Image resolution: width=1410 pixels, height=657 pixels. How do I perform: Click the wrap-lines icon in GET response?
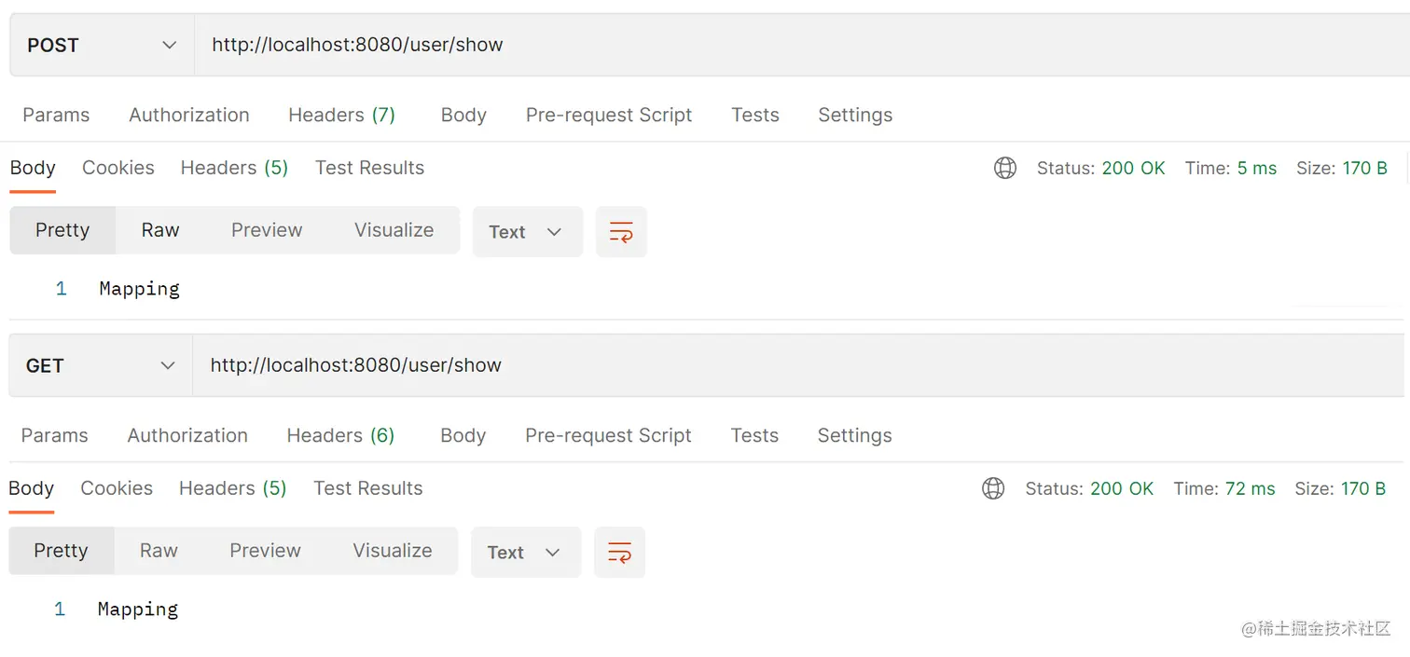pyautogui.click(x=619, y=553)
